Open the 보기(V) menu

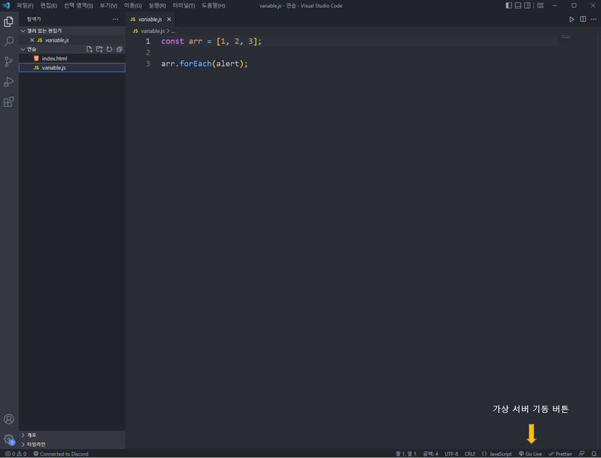click(109, 6)
